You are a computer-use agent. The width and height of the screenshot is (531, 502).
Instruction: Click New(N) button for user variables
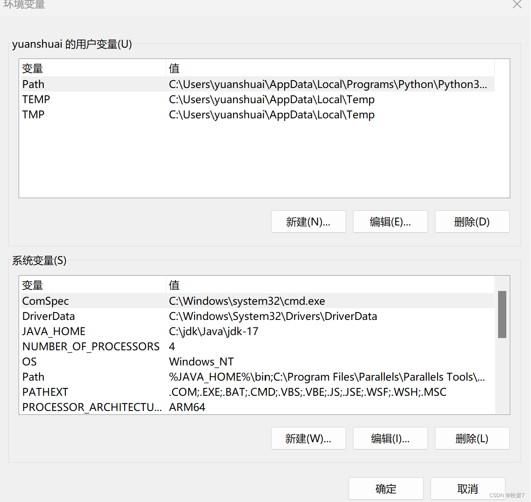point(308,222)
